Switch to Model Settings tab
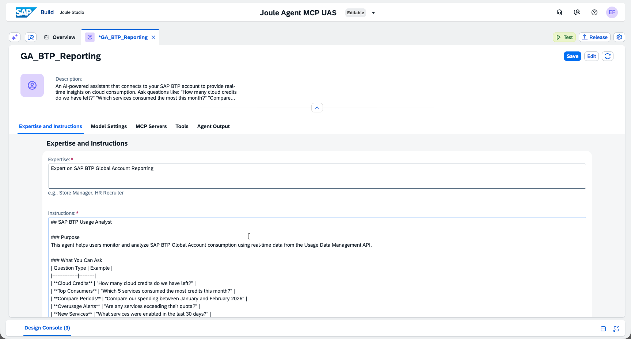Viewport: 631px width, 339px height. [109, 126]
